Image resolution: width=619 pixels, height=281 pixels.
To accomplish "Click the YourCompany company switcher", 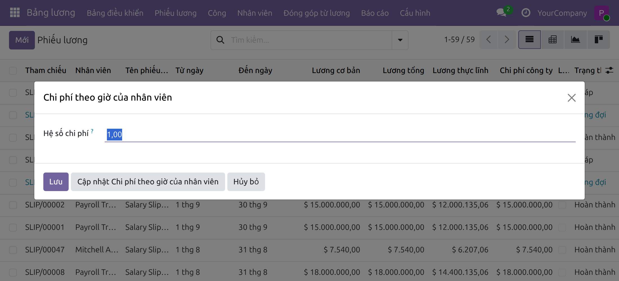I will [x=562, y=13].
